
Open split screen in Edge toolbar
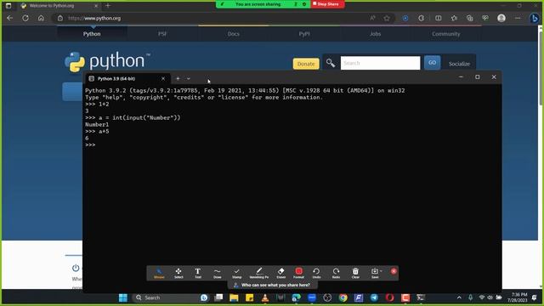tap(439, 18)
